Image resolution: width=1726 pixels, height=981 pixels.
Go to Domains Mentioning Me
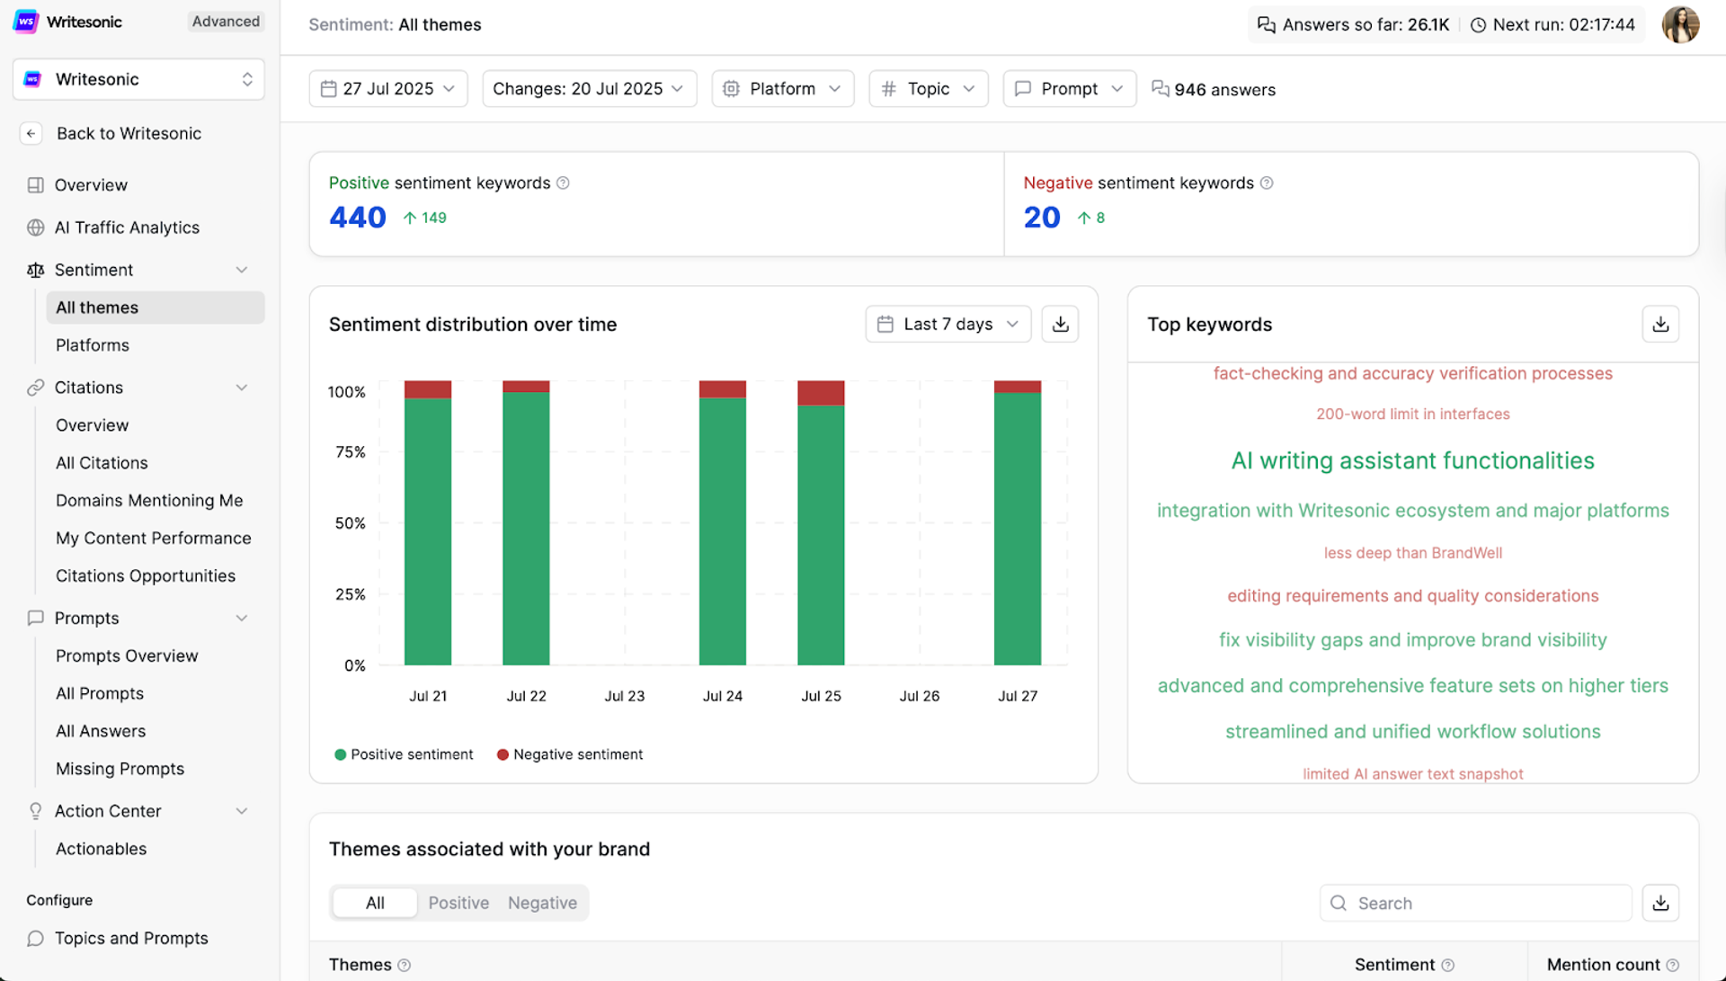point(149,501)
